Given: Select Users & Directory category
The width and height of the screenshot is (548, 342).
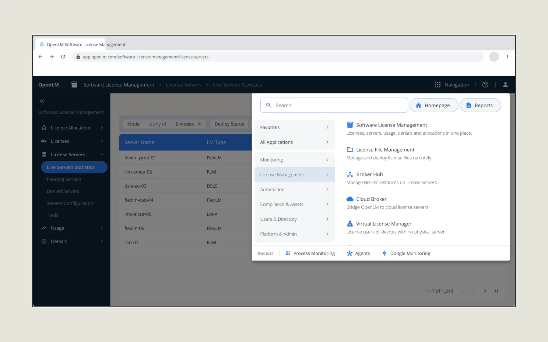Looking at the screenshot, I should (295, 219).
